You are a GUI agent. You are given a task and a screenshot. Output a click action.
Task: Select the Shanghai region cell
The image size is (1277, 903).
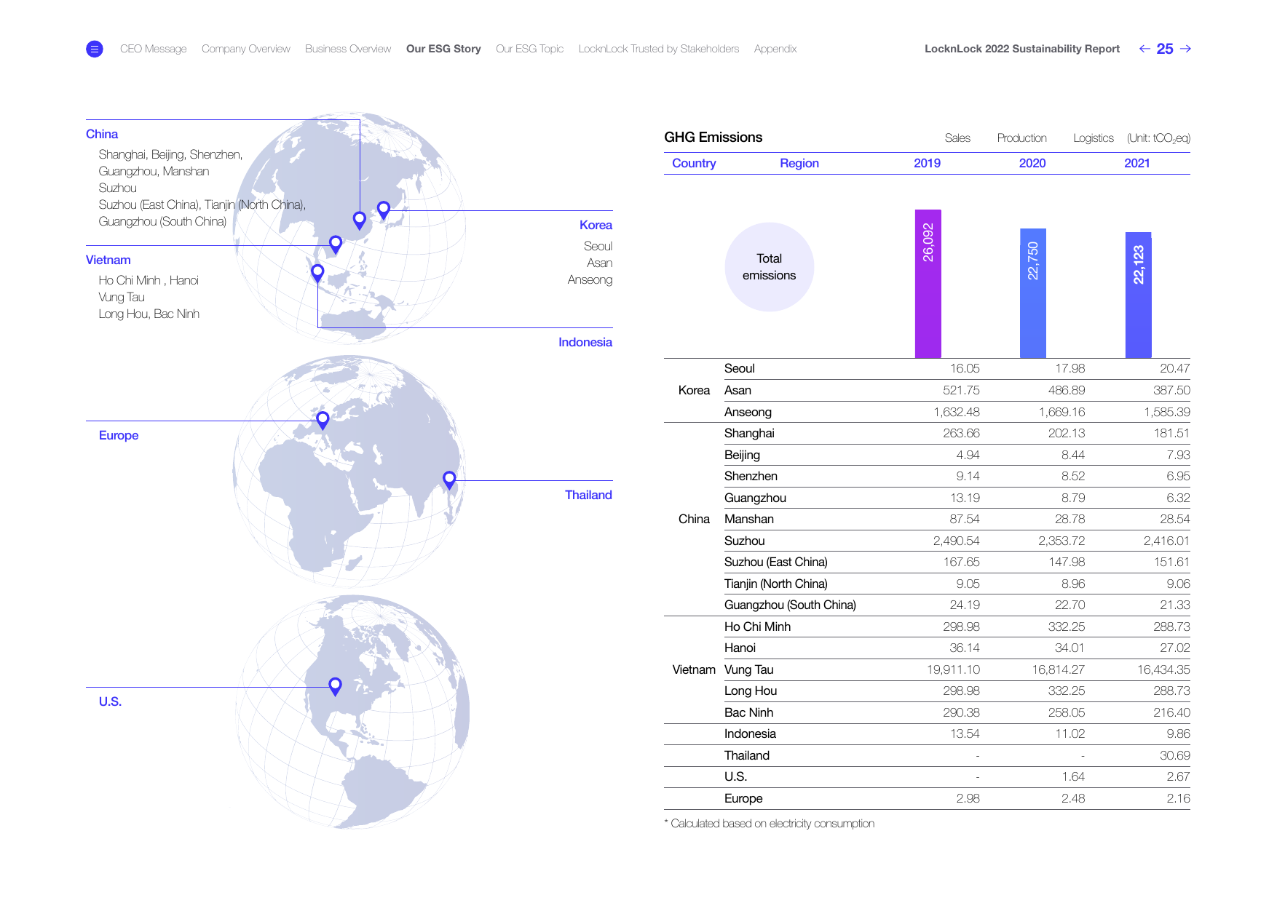(749, 433)
